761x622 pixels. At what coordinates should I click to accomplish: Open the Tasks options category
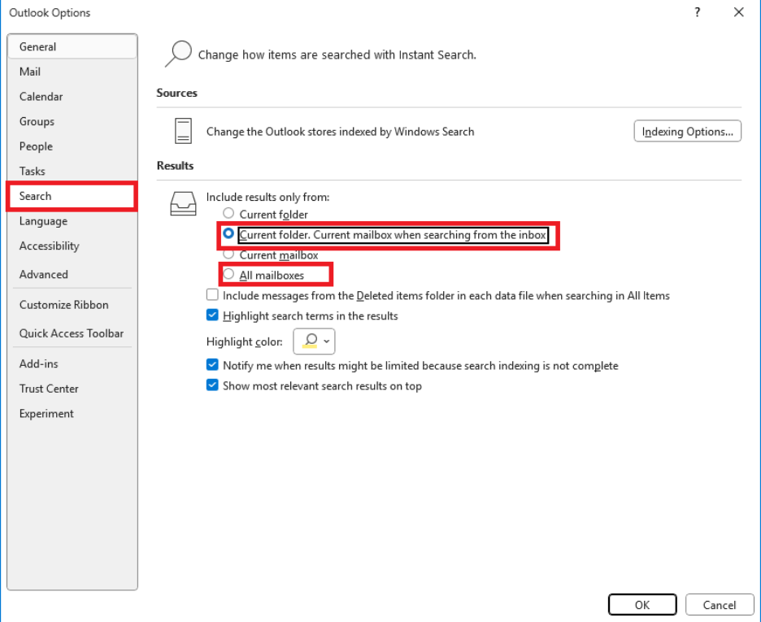point(72,172)
